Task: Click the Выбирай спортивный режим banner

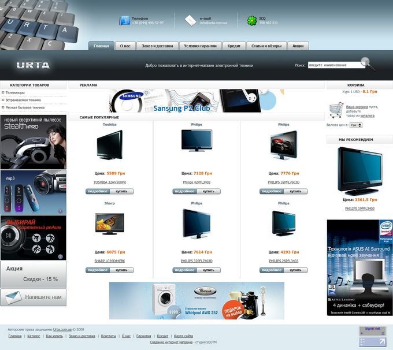Action: tap(34, 237)
